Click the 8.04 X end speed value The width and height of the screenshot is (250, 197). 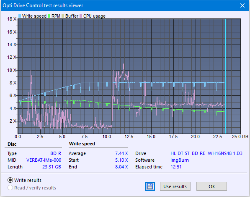tap(121, 167)
